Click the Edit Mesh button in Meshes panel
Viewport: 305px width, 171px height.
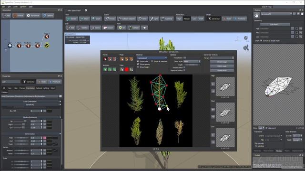tap(275, 24)
